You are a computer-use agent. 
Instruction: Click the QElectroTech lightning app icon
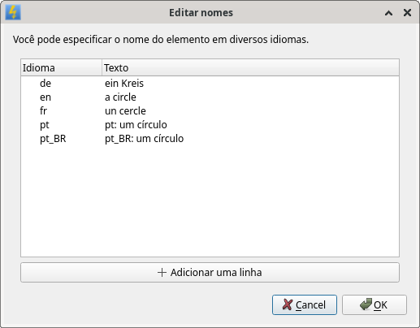pyautogui.click(x=13, y=12)
